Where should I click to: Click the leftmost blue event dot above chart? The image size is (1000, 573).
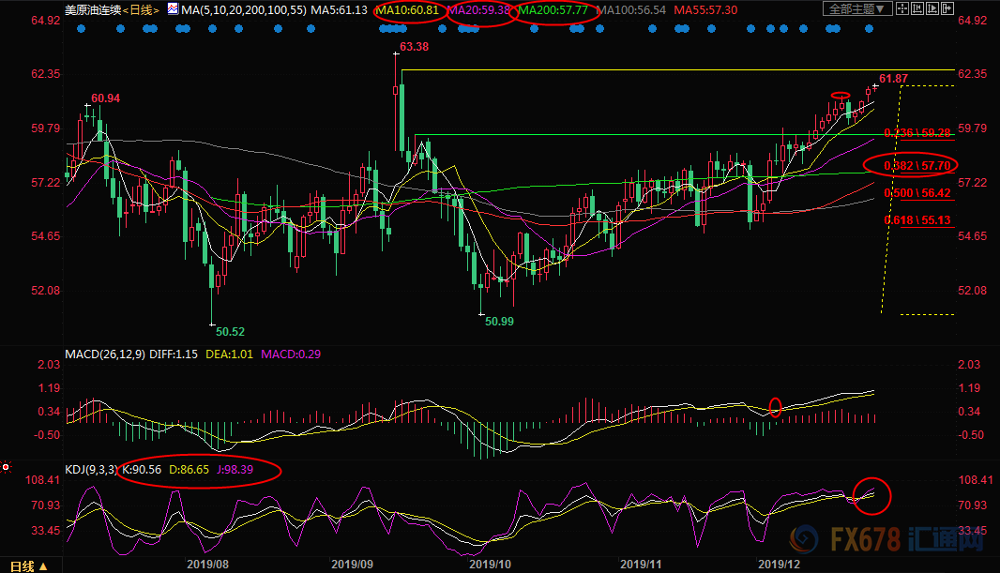coord(79,29)
